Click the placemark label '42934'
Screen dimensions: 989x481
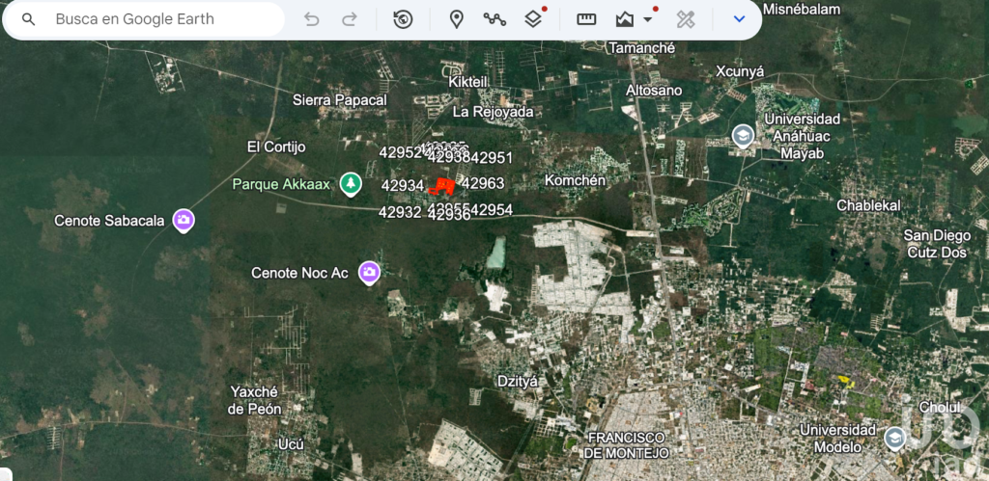403,186
